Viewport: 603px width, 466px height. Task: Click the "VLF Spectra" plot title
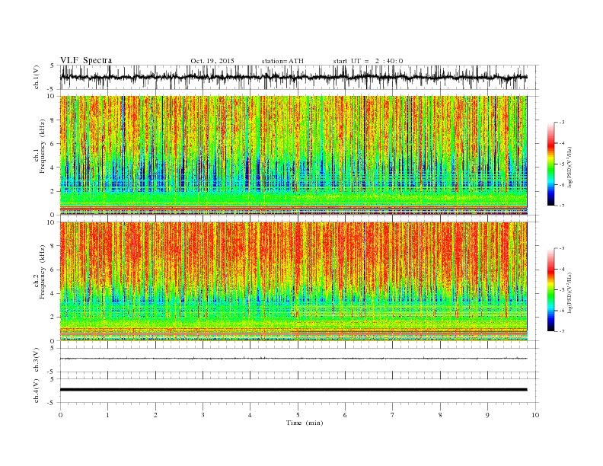pos(86,60)
